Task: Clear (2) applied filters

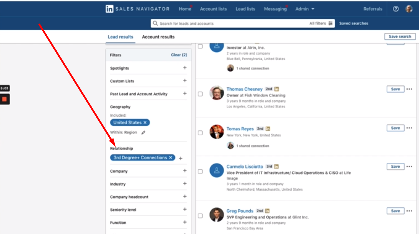Action: pos(179,55)
